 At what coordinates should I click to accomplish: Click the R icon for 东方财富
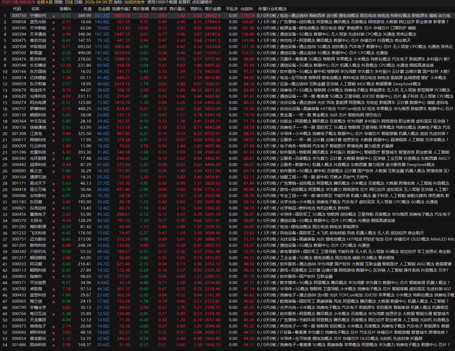tap(54, 85)
